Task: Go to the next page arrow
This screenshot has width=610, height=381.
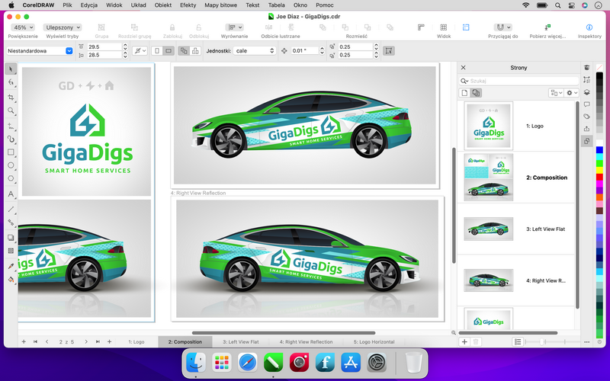Action: click(x=86, y=342)
